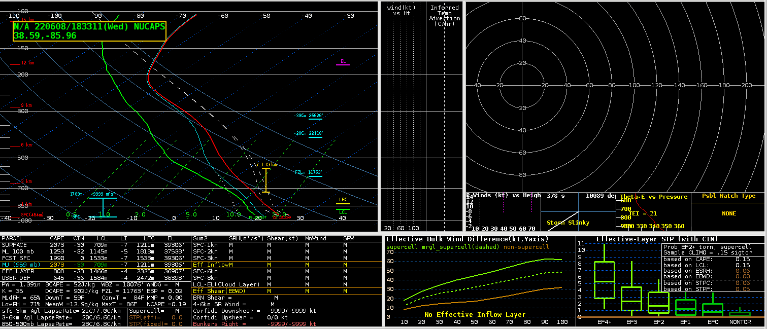Screen dimensions: 767x329
Task: Select the SURFACE parcel row
Action: (x=95, y=245)
